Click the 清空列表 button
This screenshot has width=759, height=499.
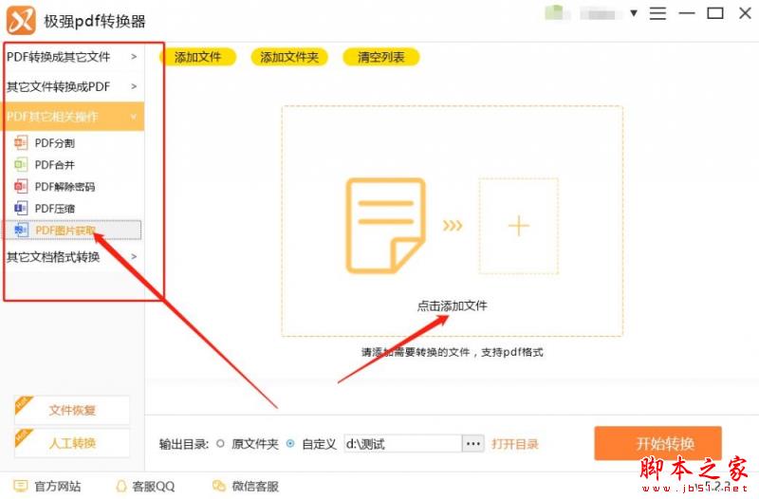coord(381,57)
